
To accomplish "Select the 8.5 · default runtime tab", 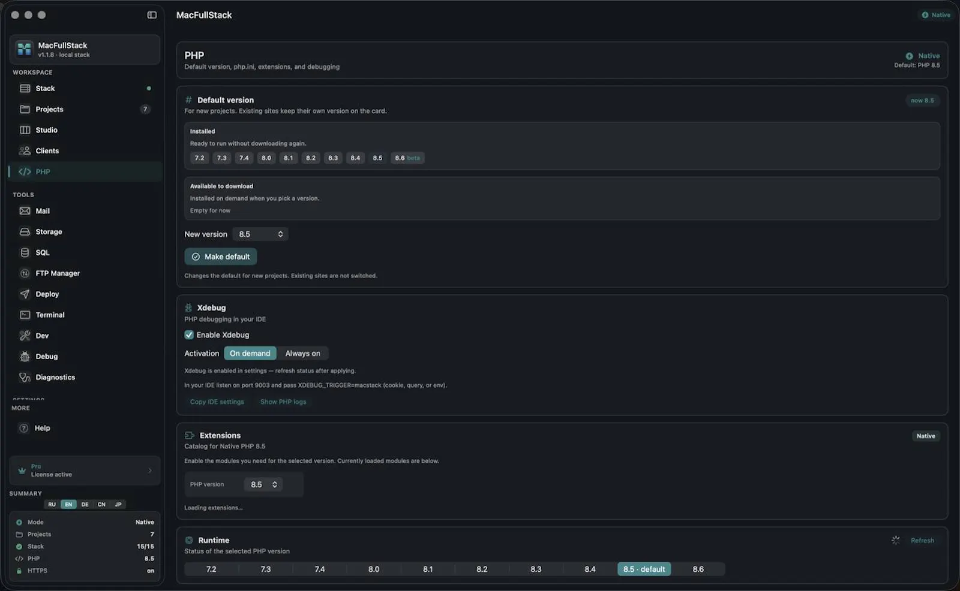I will (644, 569).
